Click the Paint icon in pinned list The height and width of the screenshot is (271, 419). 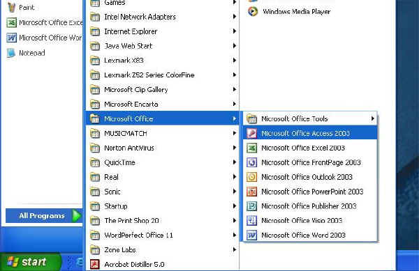[11, 8]
